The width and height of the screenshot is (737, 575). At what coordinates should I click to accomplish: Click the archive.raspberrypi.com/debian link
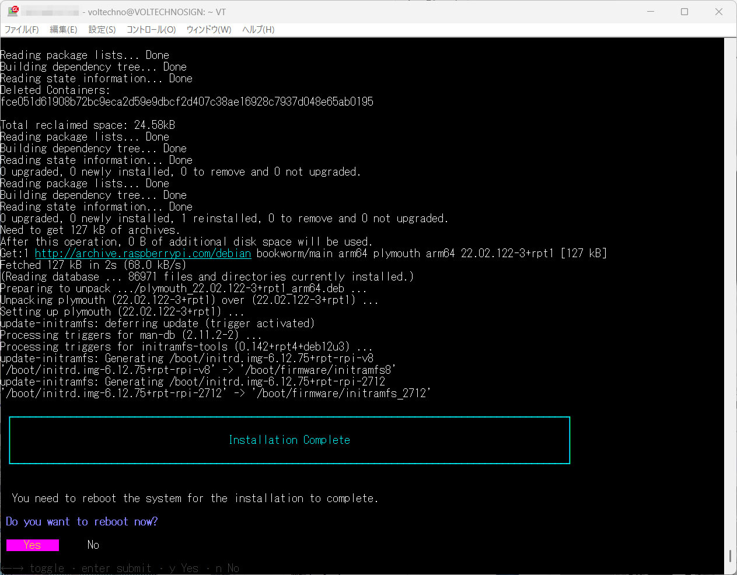(143, 254)
